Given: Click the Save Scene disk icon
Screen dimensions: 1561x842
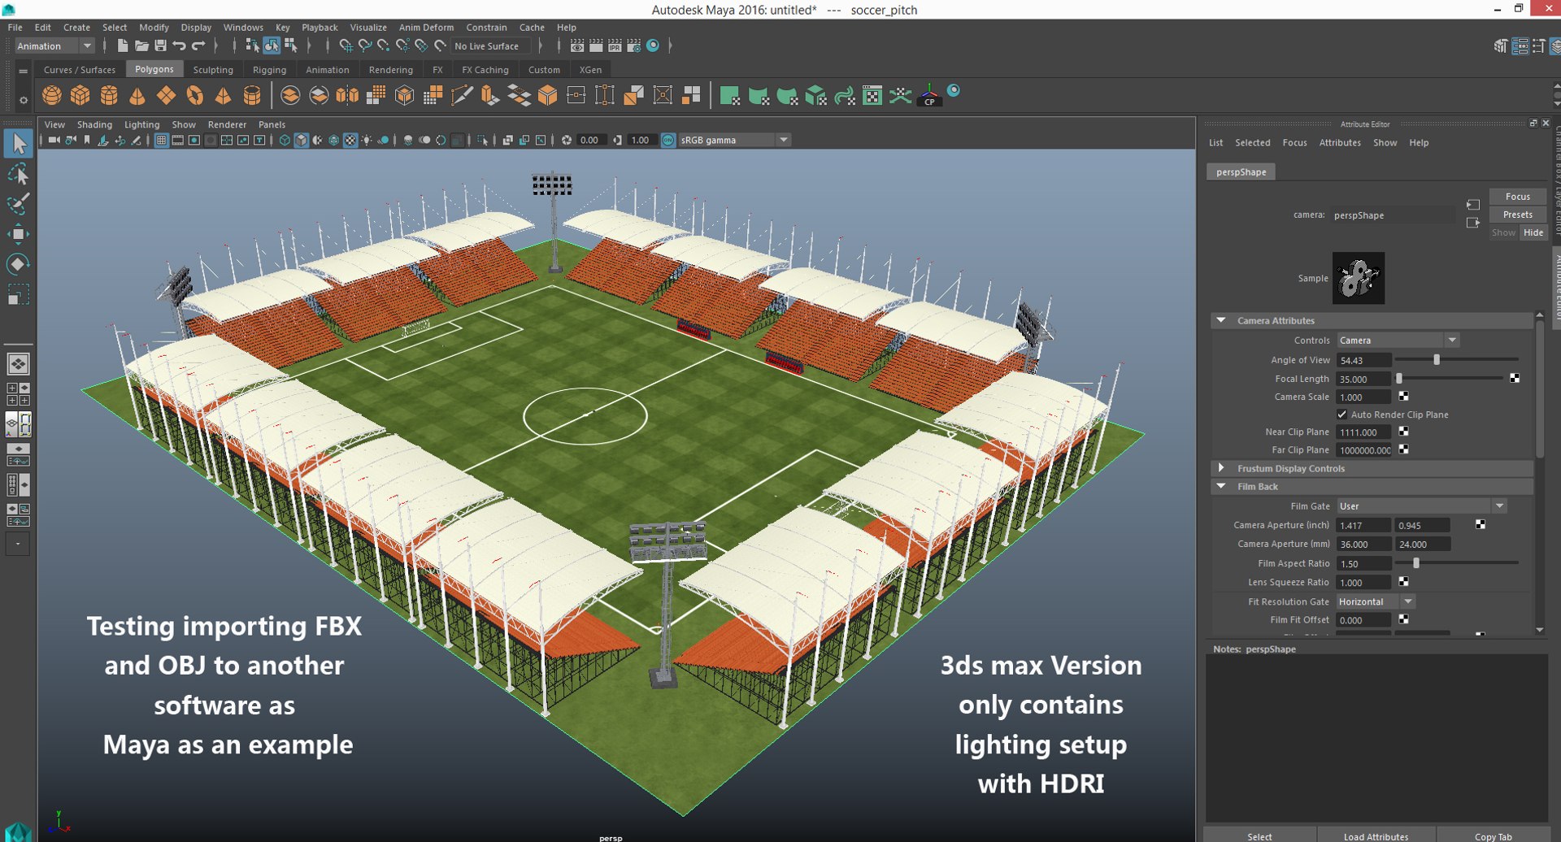Looking at the screenshot, I should click(160, 46).
